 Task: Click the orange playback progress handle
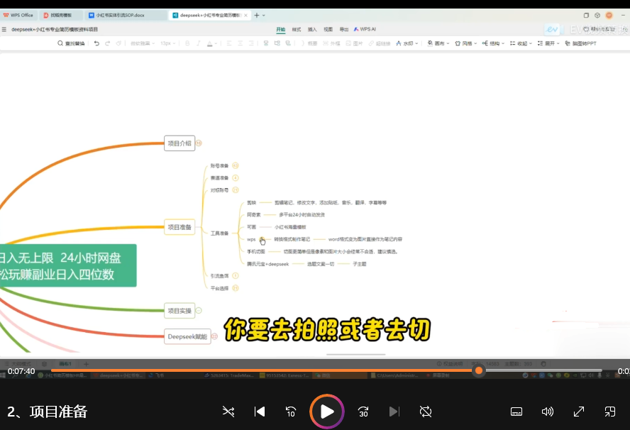pos(478,370)
